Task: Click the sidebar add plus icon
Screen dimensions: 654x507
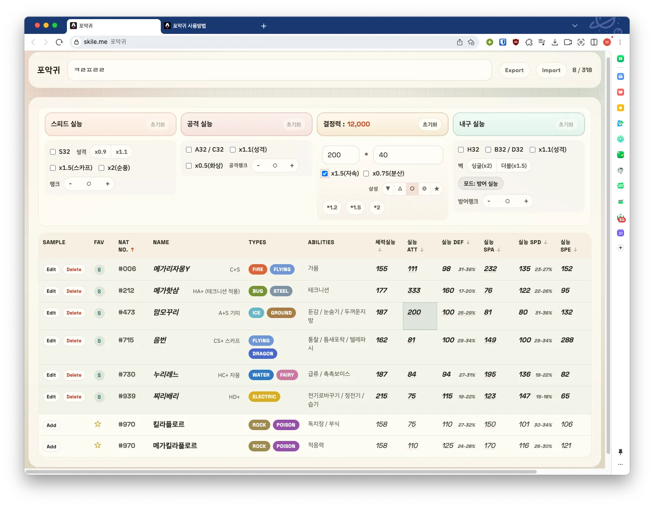Action: (x=621, y=248)
